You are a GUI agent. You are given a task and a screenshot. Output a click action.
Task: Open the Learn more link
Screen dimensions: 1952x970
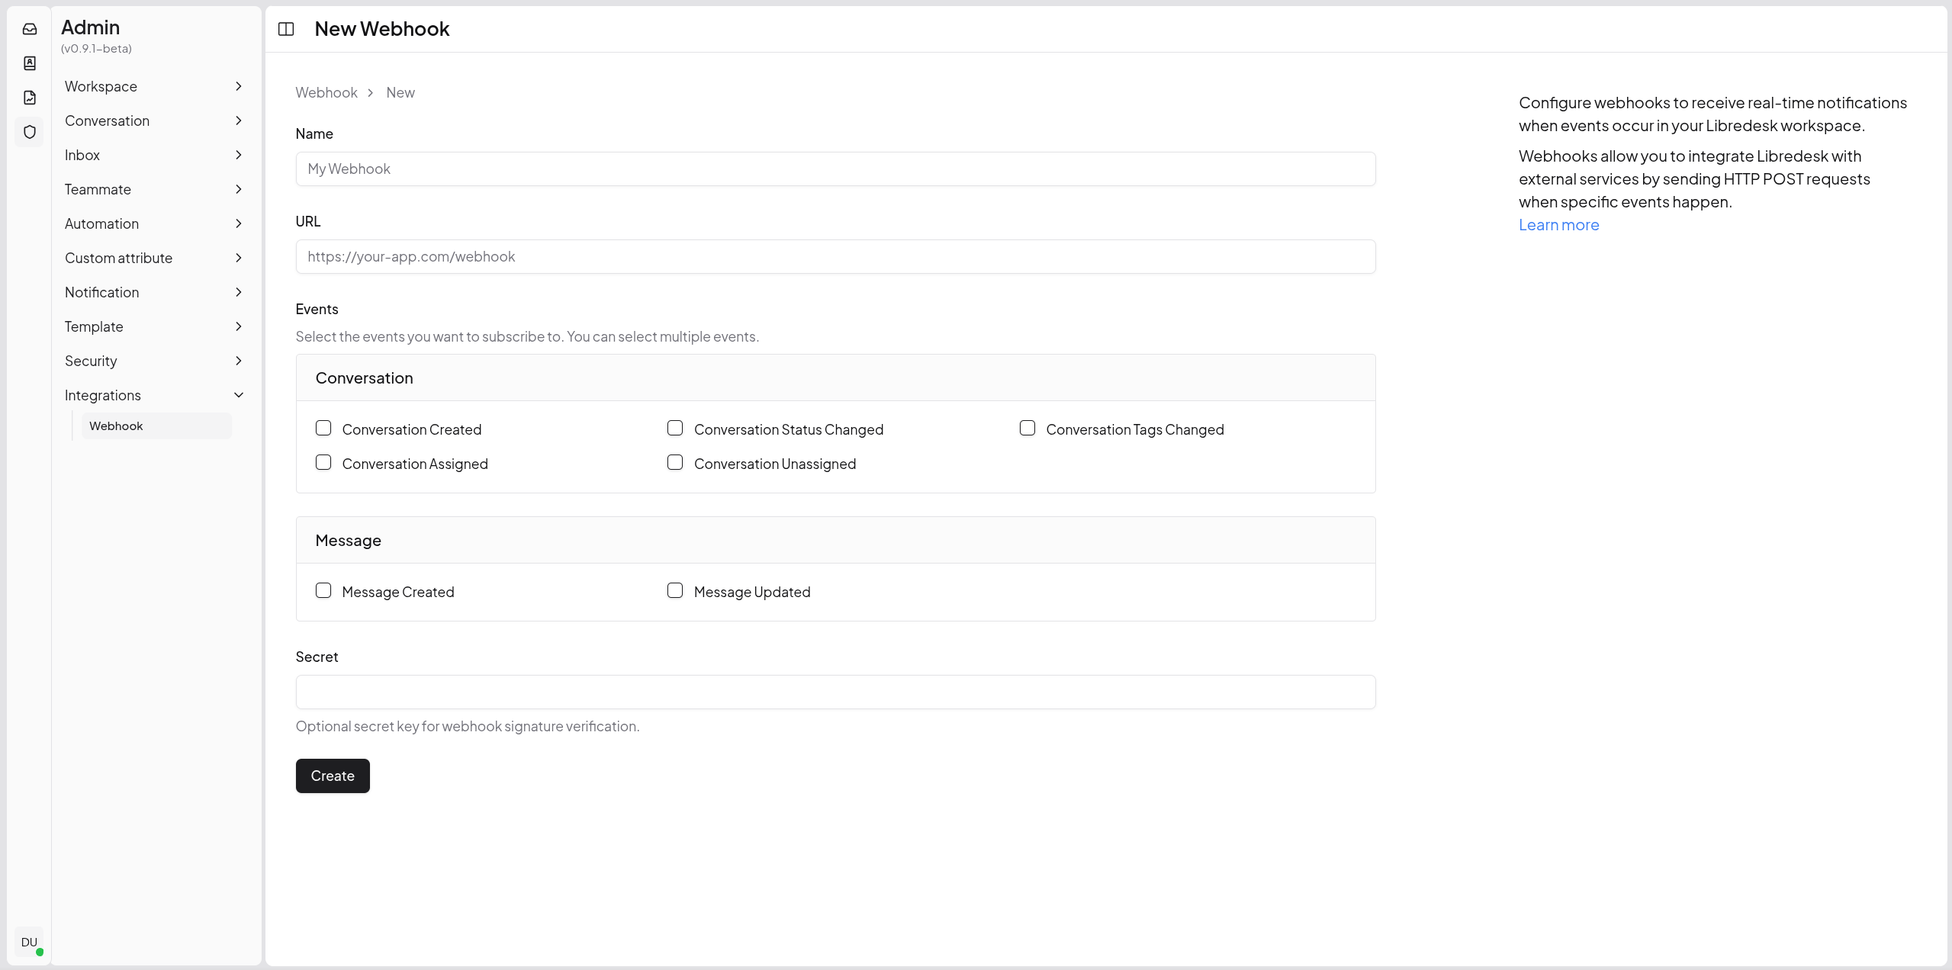(x=1558, y=225)
